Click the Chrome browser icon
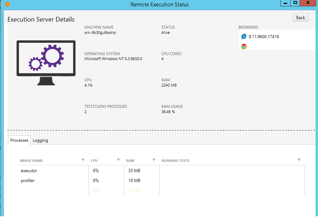This screenshot has width=318, height=217. click(244, 47)
